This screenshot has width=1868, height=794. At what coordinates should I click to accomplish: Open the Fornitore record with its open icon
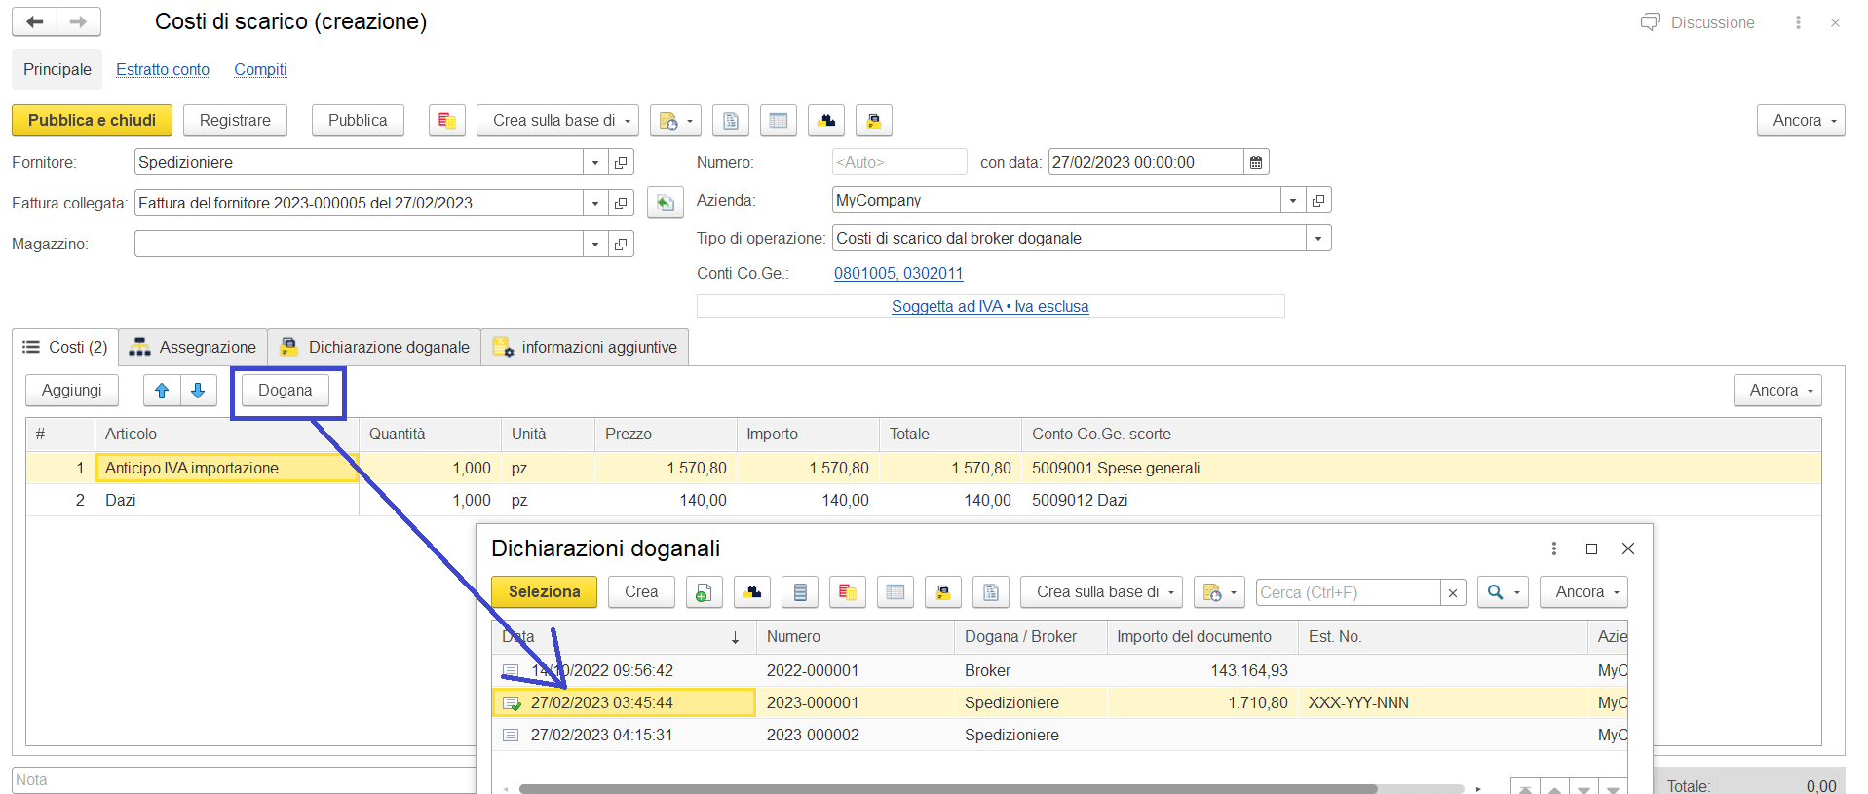coord(621,163)
